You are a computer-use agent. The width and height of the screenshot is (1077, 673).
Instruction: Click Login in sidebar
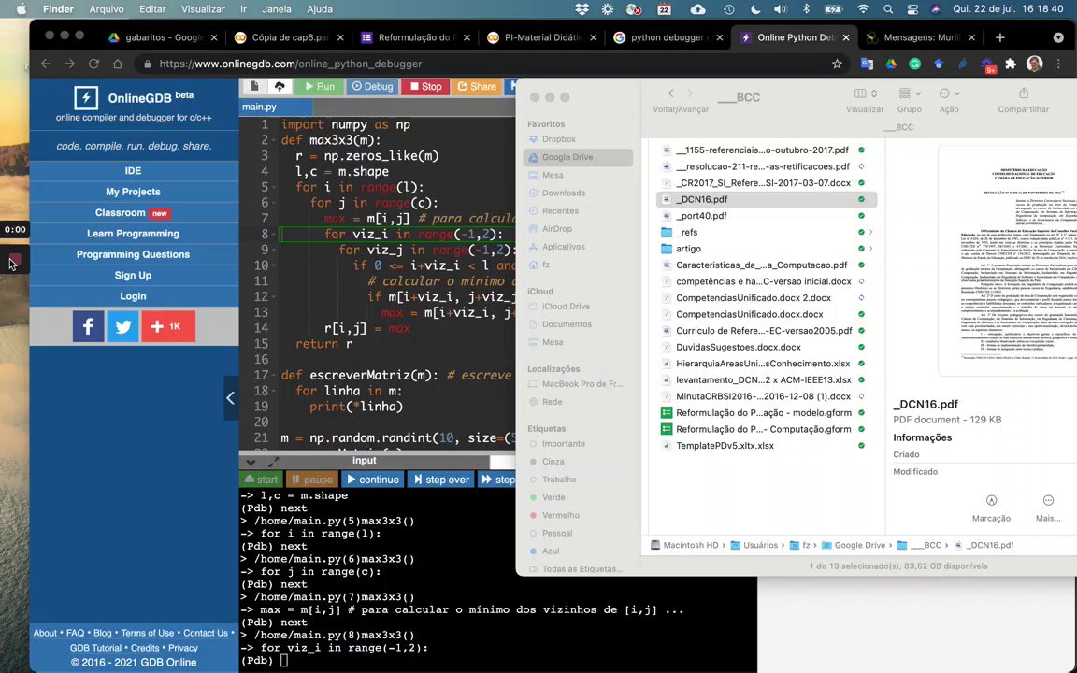tap(134, 296)
